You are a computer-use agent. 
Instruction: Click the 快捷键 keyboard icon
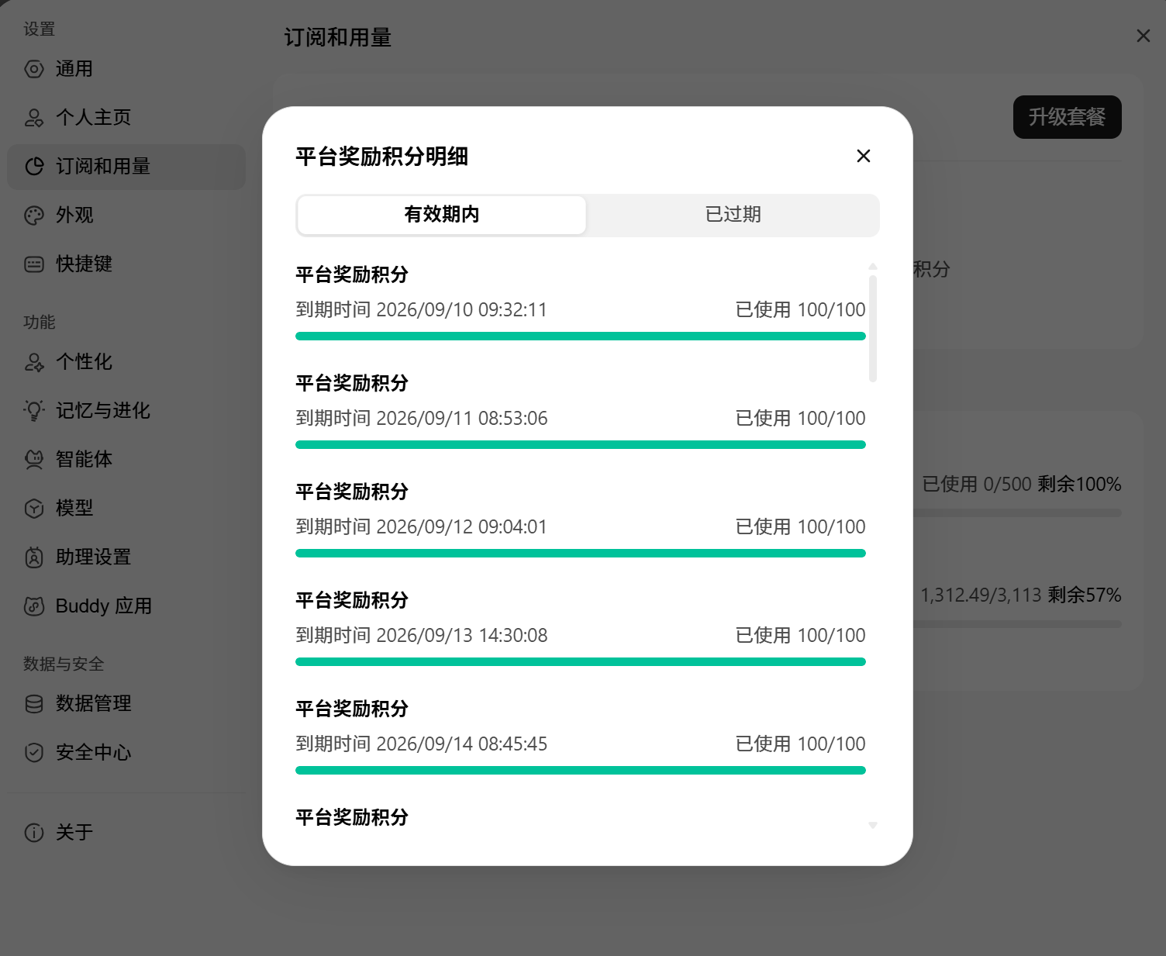(x=34, y=264)
